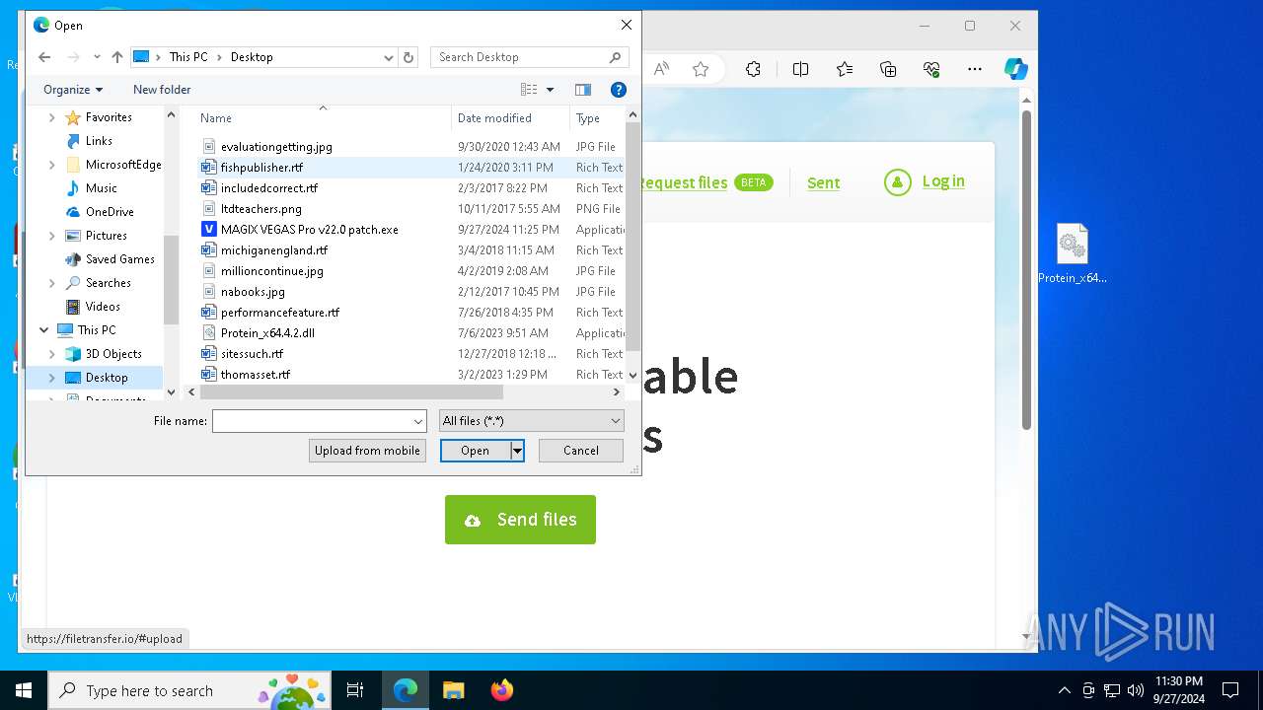
Task: Click the file list horizontal scrollbar
Action: (351, 392)
